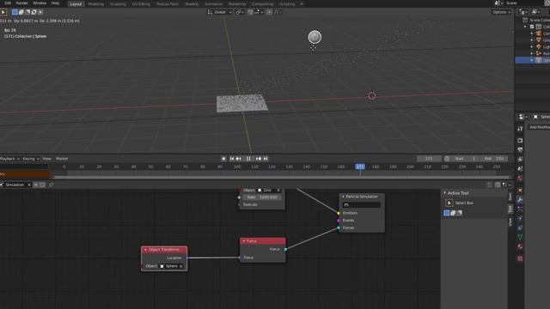Screen dimensions: 550x309
Task: Toggle proportional editing in viewport header
Action: pos(269,12)
